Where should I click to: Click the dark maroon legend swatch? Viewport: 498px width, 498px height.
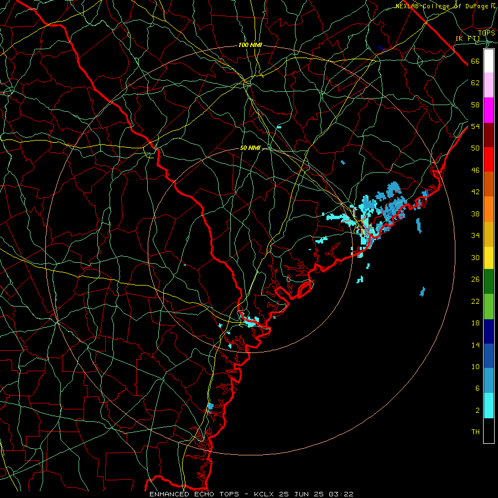coord(489,135)
